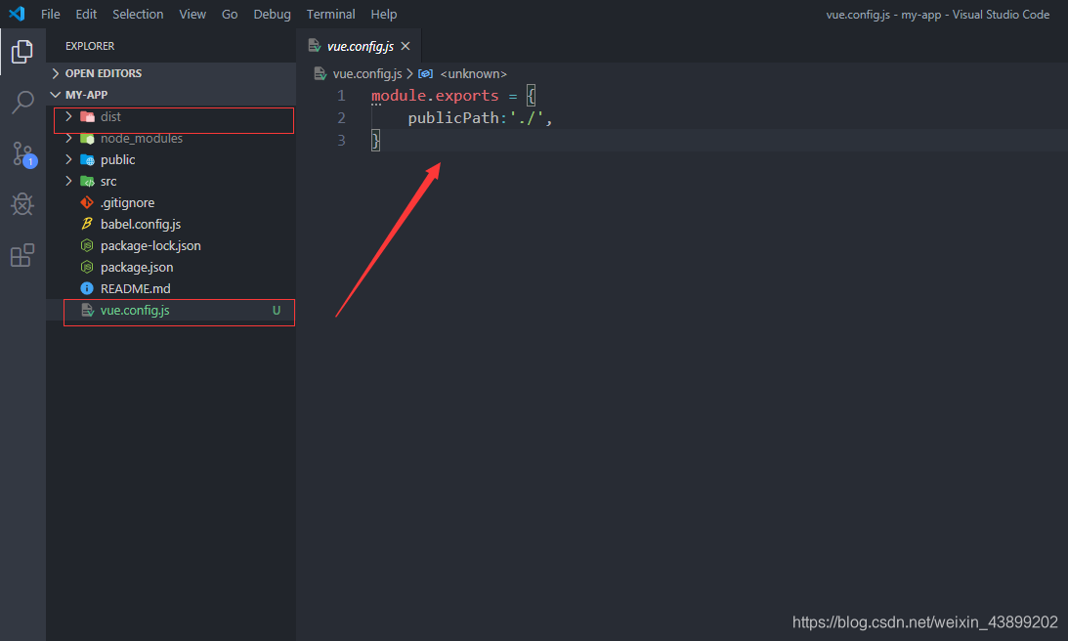Viewport: 1068px width, 641px height.
Task: Click line number 2 in gutter
Action: (341, 118)
